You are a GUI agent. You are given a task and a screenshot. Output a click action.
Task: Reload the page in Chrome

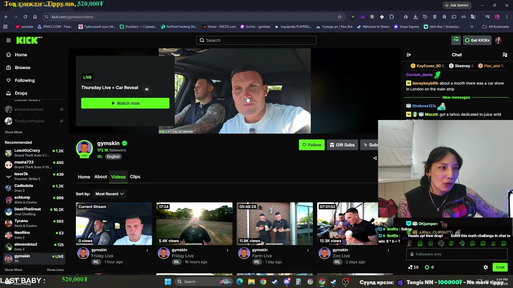click(x=25, y=17)
